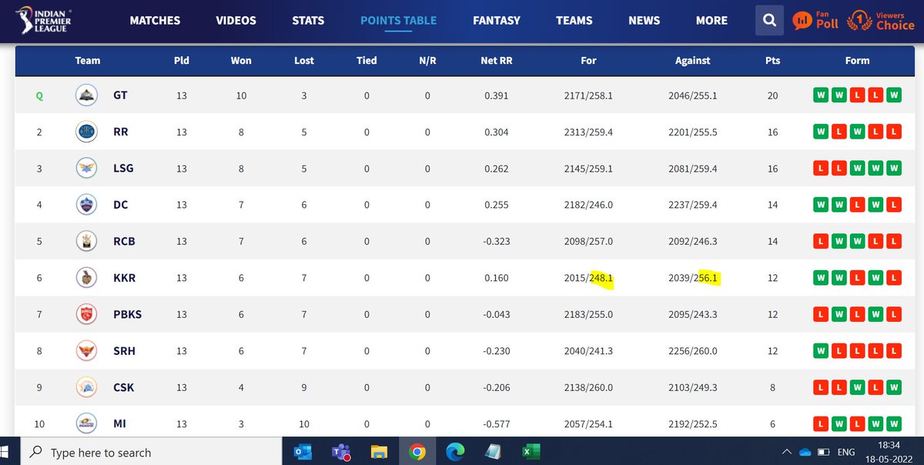The image size is (924, 465).
Task: Click the PBKS team logo
Action: 86,314
